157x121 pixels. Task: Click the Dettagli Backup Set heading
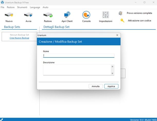56,27
